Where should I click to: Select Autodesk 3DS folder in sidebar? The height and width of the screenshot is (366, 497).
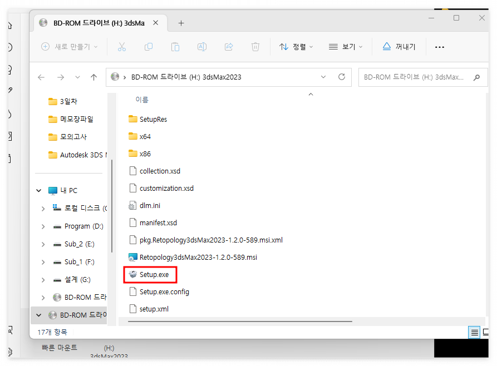tap(77, 155)
